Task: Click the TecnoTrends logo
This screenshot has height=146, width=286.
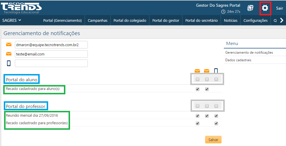Action: tap(21, 7)
